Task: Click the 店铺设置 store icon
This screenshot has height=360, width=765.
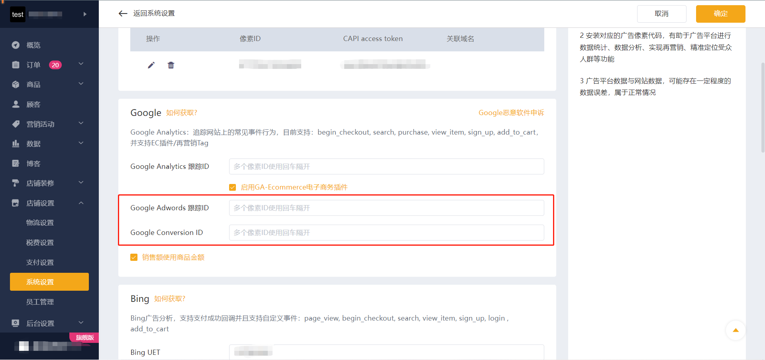Action: point(16,203)
